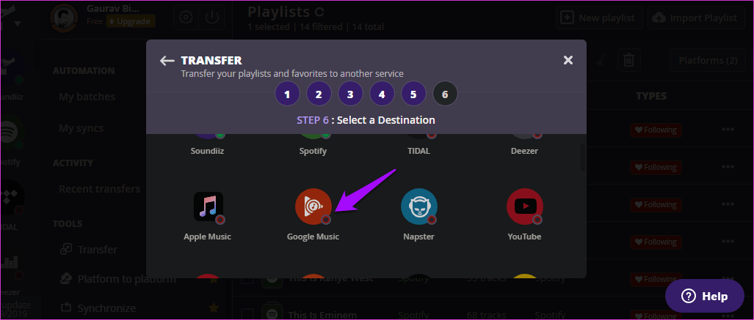Open user profile avatar
The width and height of the screenshot is (754, 320).
pos(64,18)
